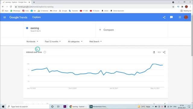This screenshot has width=193, height=109.
Task: Open the IQ browser extension
Action: point(178,7)
